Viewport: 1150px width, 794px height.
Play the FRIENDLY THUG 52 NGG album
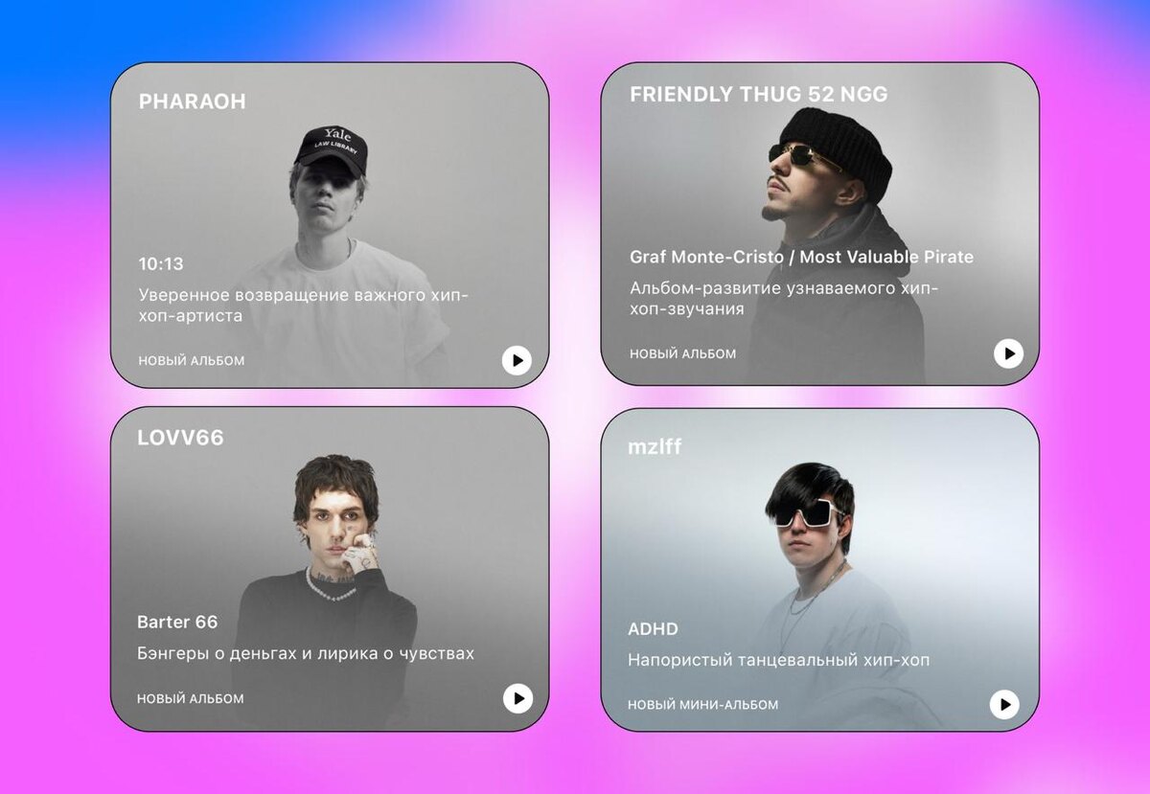(1008, 353)
